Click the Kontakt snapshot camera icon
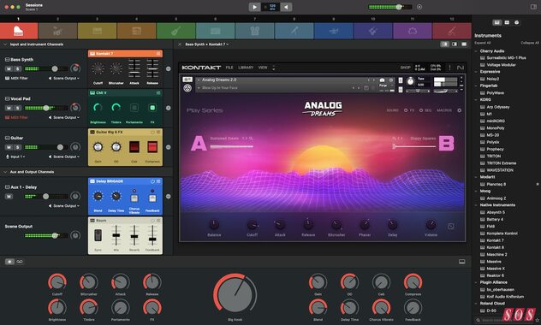Screen dimensions: 541x325 point(383,80)
